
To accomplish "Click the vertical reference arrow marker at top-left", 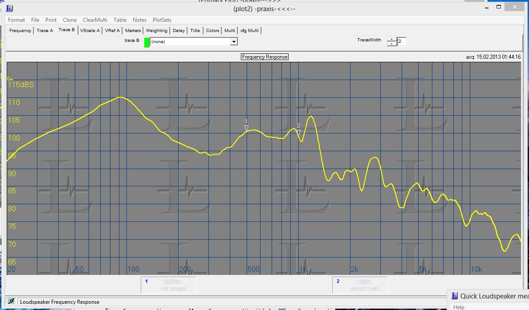I will coord(10,79).
